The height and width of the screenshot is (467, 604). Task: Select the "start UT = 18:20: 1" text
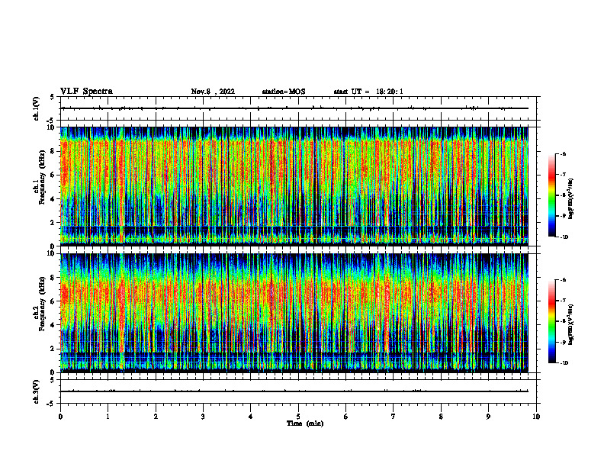(368, 92)
